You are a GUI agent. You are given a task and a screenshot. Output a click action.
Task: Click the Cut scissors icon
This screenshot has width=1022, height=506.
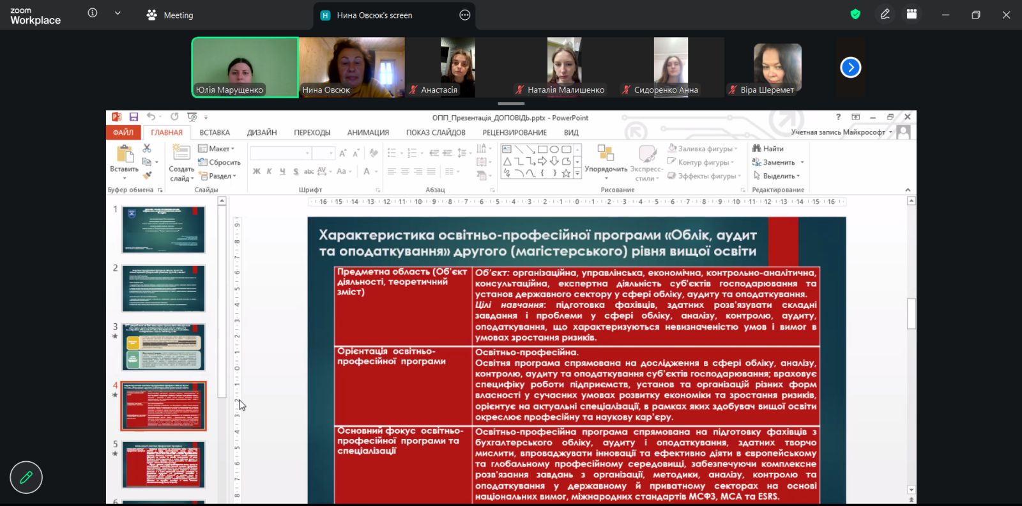[x=147, y=148]
